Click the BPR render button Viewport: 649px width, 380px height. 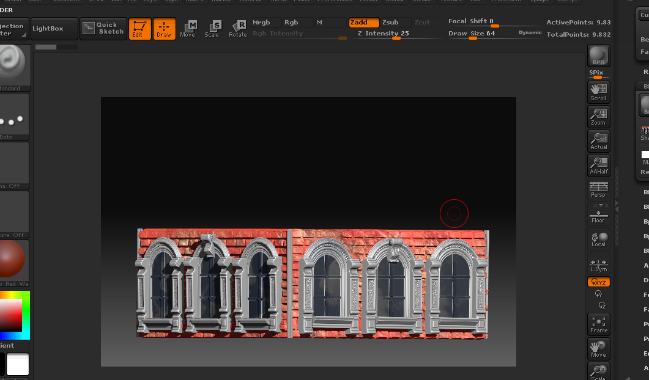598,56
